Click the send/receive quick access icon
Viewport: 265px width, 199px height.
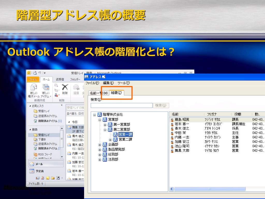[x=35, y=73]
